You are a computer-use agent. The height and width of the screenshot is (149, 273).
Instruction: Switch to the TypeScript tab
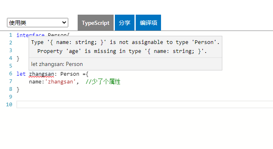coord(96,23)
